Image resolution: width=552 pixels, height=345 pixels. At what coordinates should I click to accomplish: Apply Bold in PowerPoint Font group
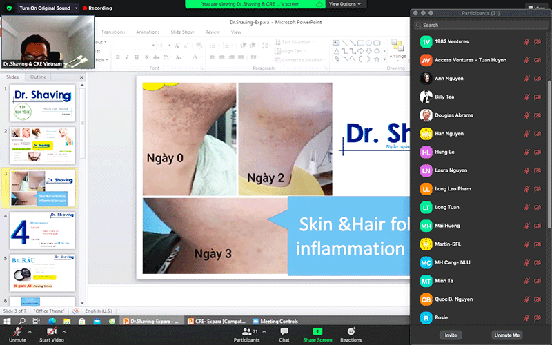click(x=118, y=57)
